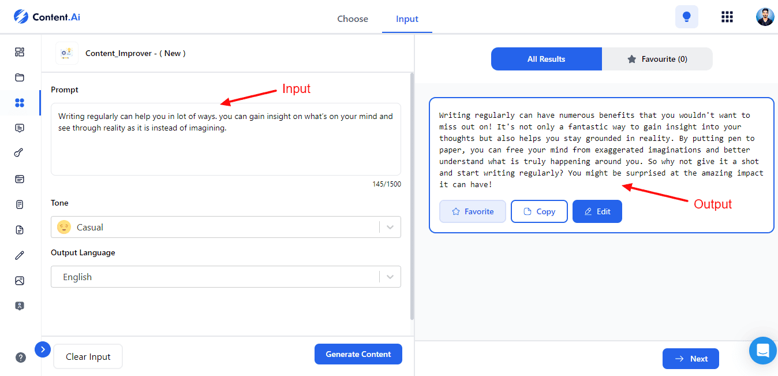778x376 pixels.
Task: Click the help question mark icon
Action: [21, 357]
